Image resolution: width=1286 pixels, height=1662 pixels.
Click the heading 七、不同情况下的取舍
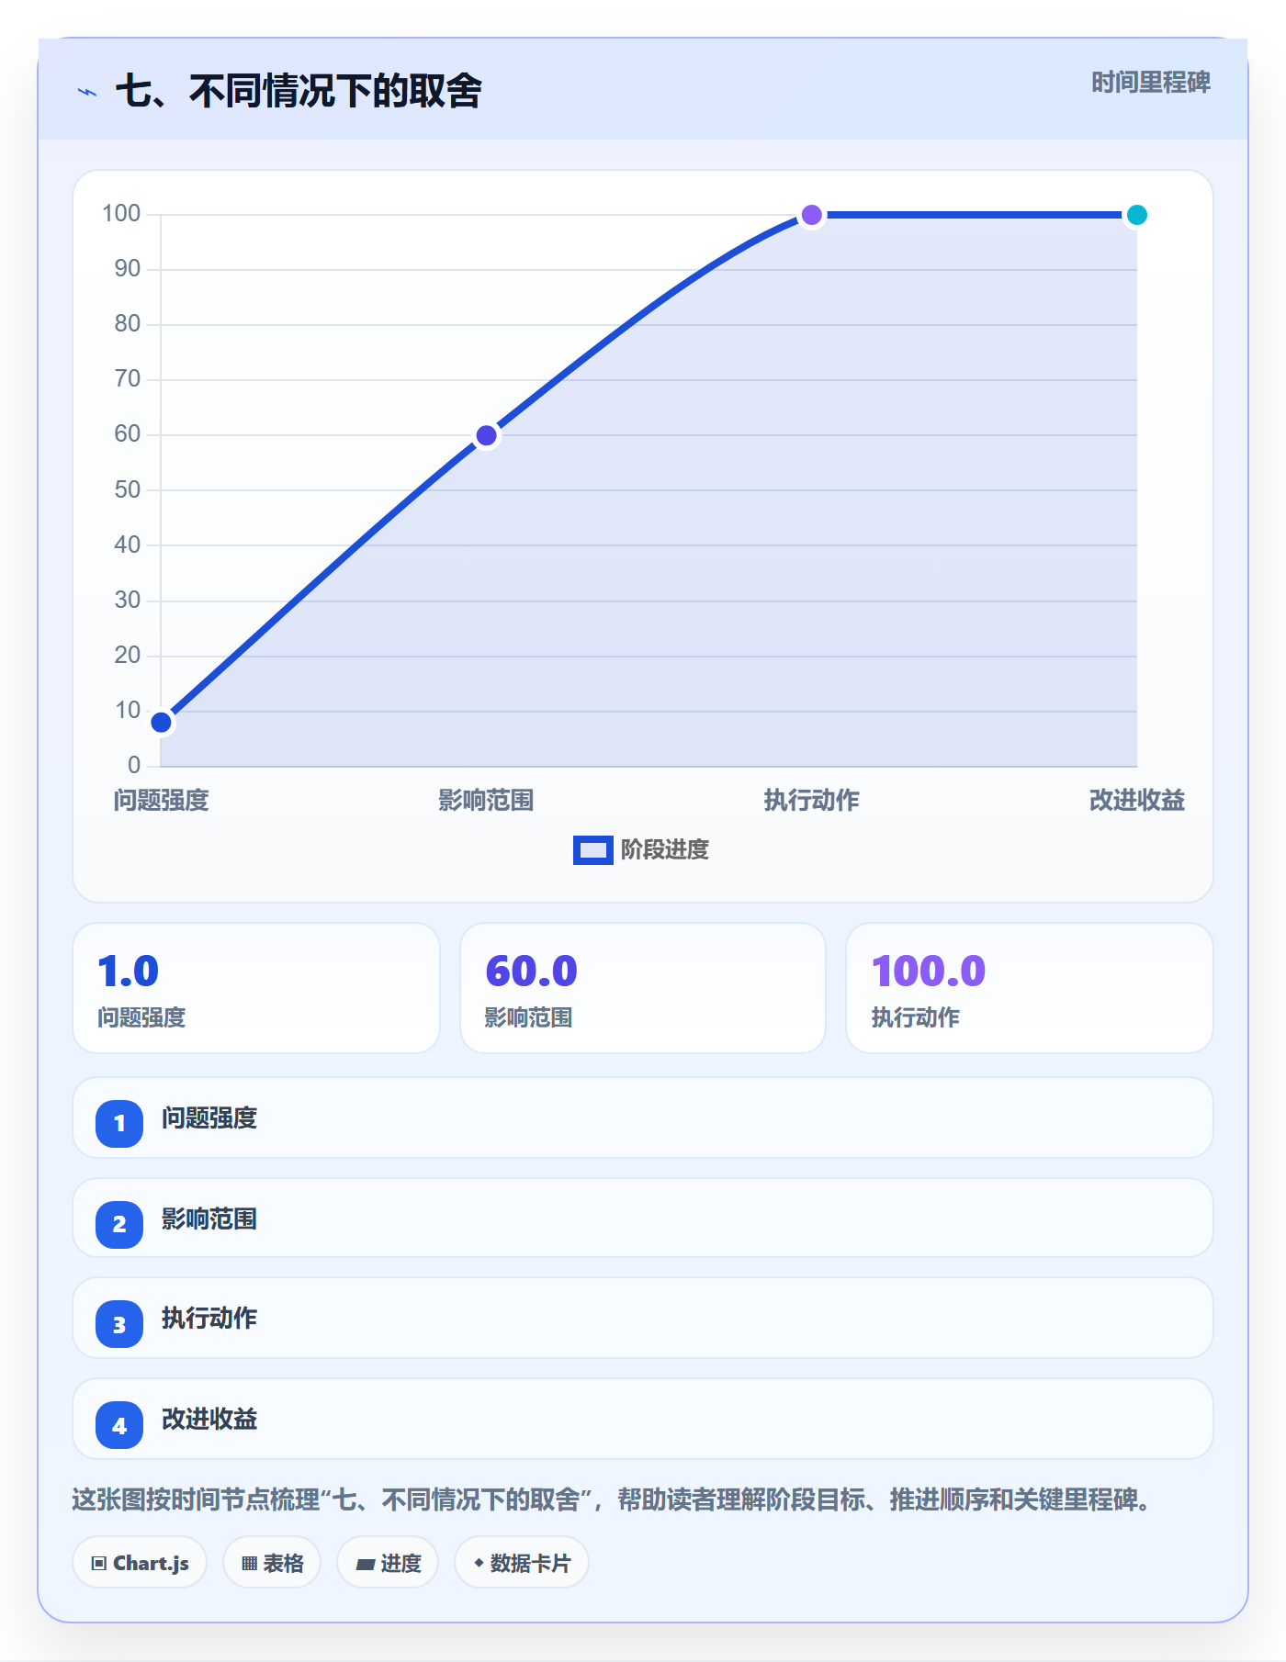(x=299, y=92)
